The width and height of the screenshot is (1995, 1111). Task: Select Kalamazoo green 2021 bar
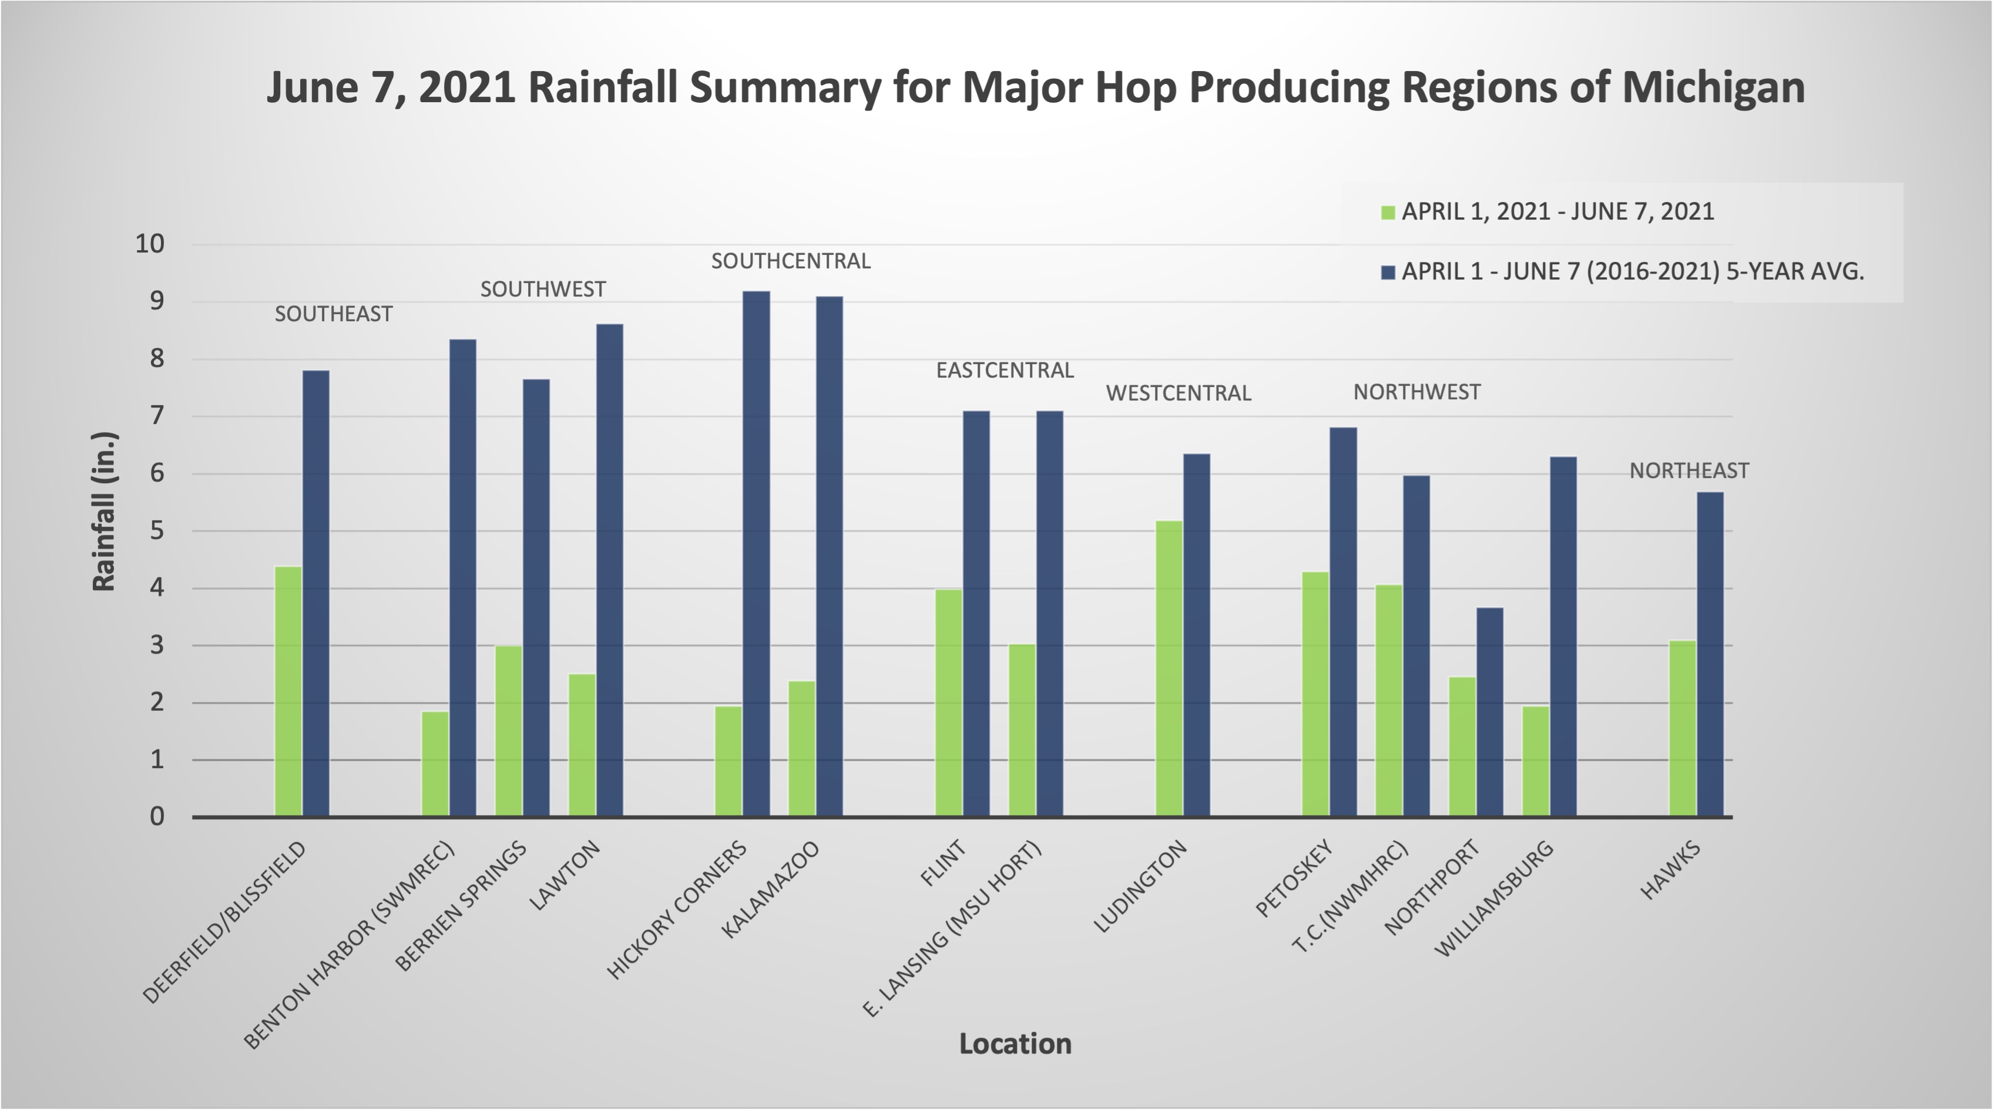802,749
